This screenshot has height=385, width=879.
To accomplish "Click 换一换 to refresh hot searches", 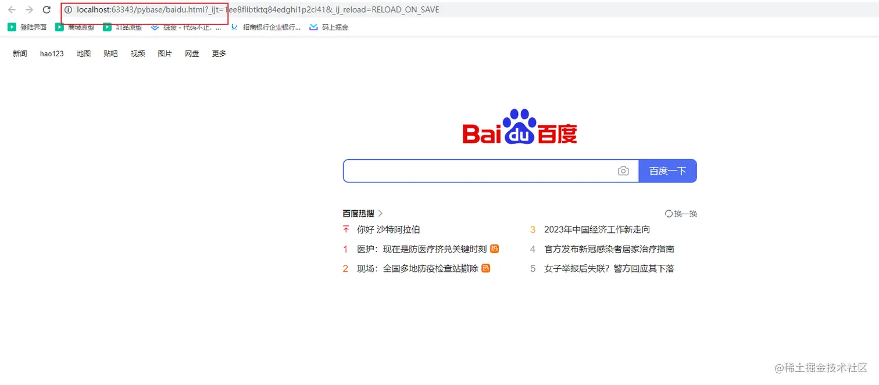I will point(685,214).
